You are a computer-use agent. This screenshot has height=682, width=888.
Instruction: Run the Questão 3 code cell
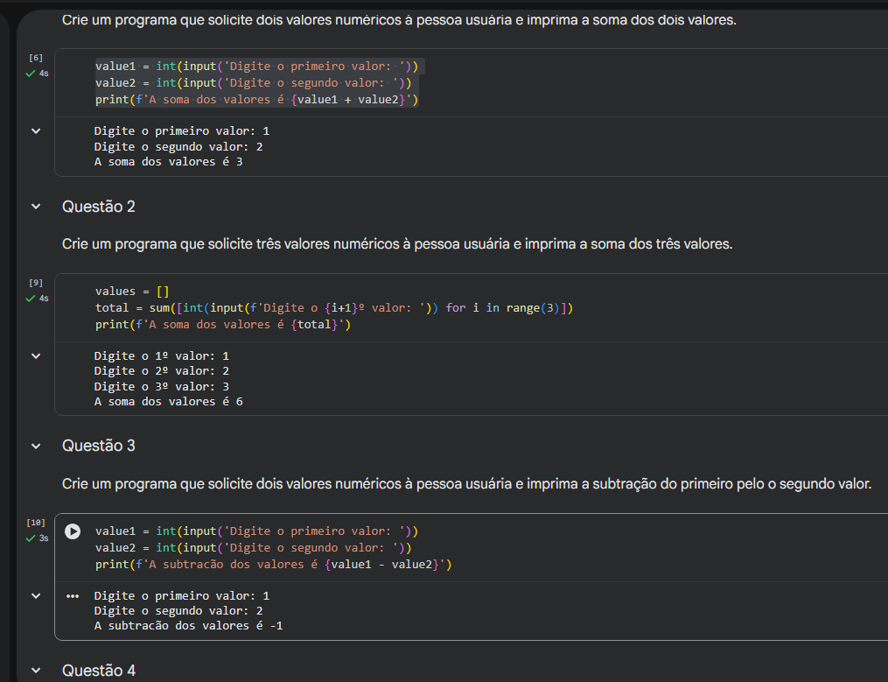pos(73,531)
